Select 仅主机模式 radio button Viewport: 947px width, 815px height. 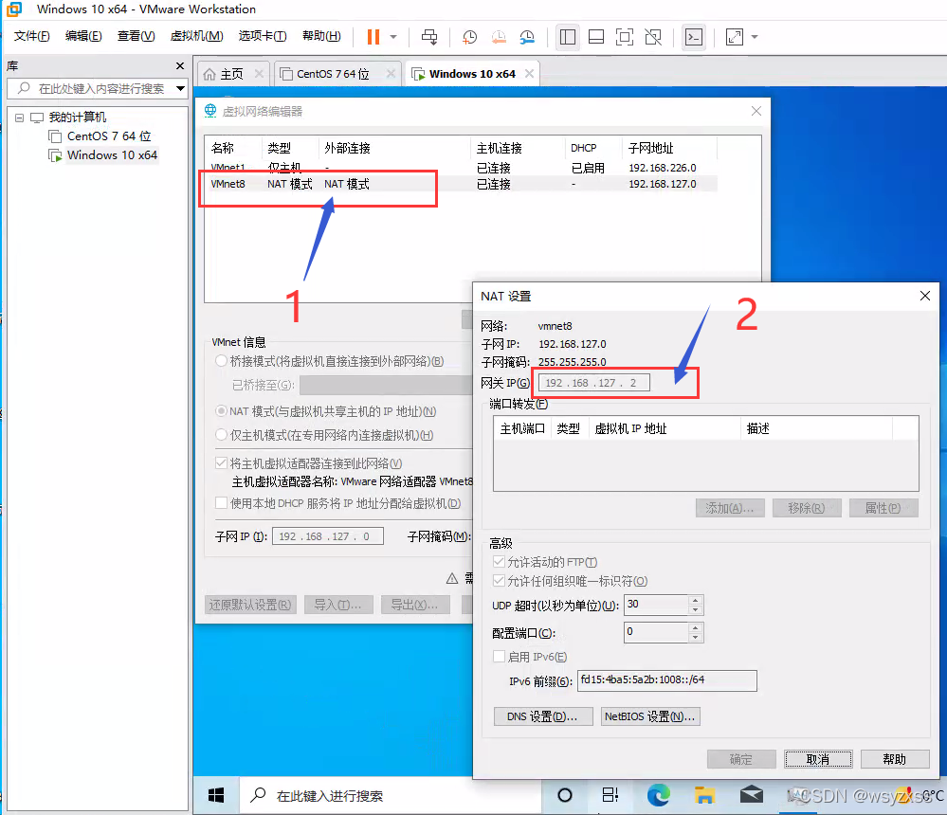[221, 435]
